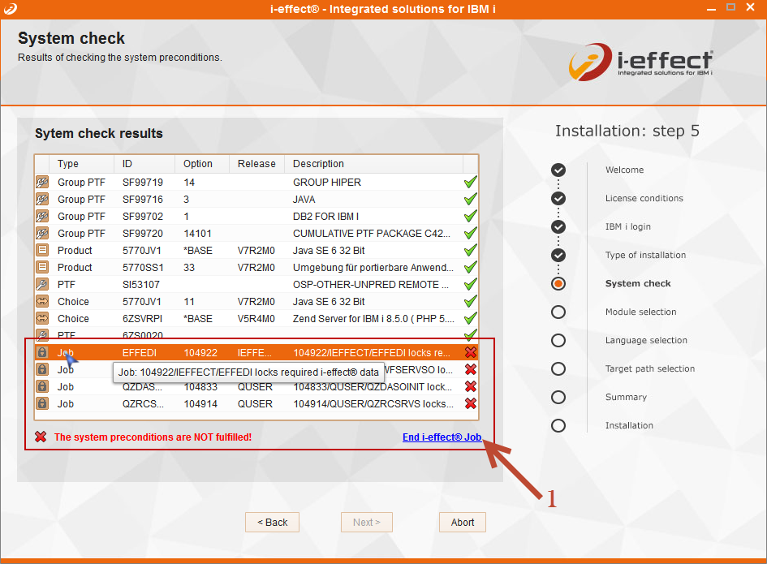Click the wrench icon for PTF SI53107
This screenshot has height=564, width=767.
click(x=42, y=285)
